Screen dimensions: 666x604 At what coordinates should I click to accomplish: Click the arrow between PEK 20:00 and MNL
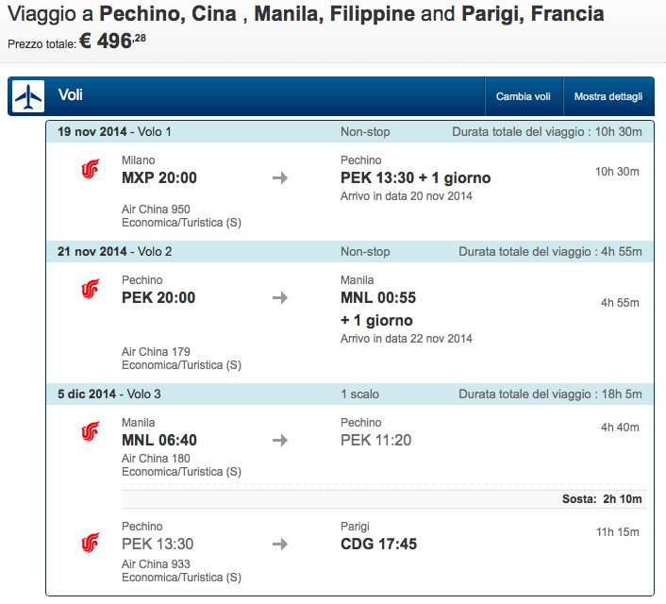click(280, 297)
